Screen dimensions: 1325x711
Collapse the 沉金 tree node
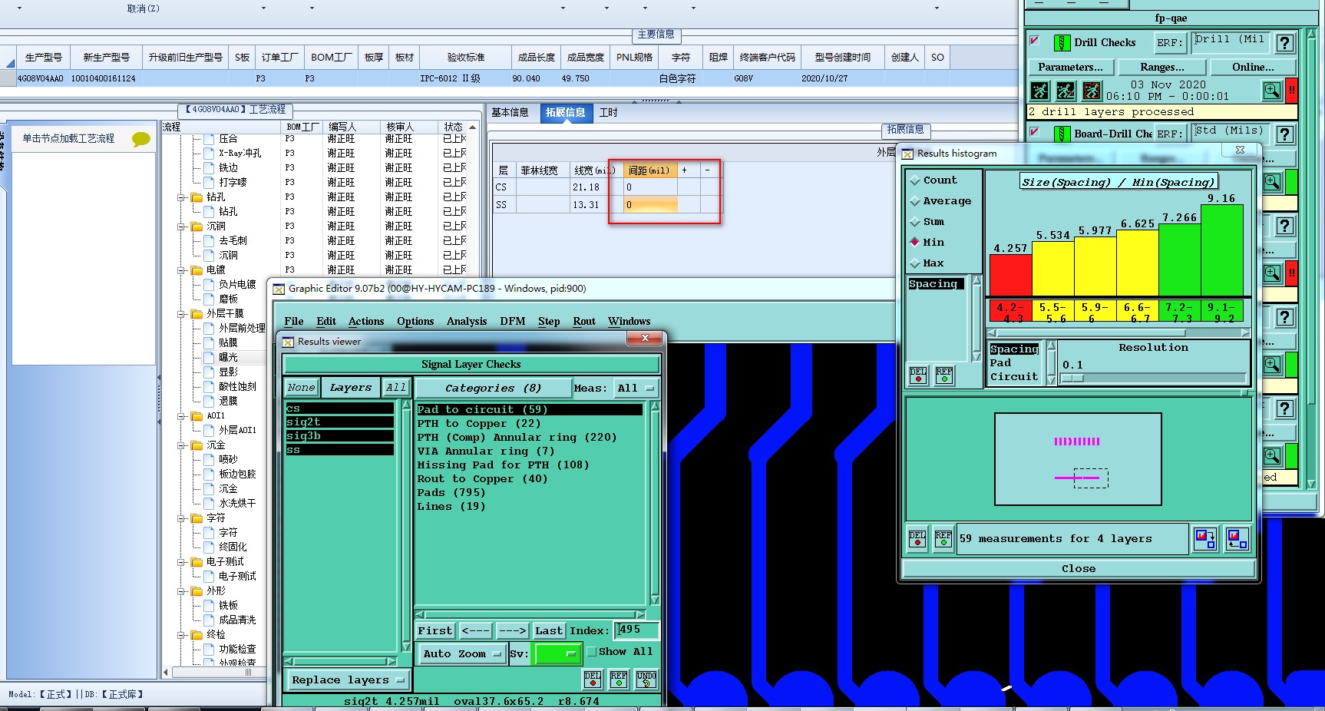tap(182, 445)
